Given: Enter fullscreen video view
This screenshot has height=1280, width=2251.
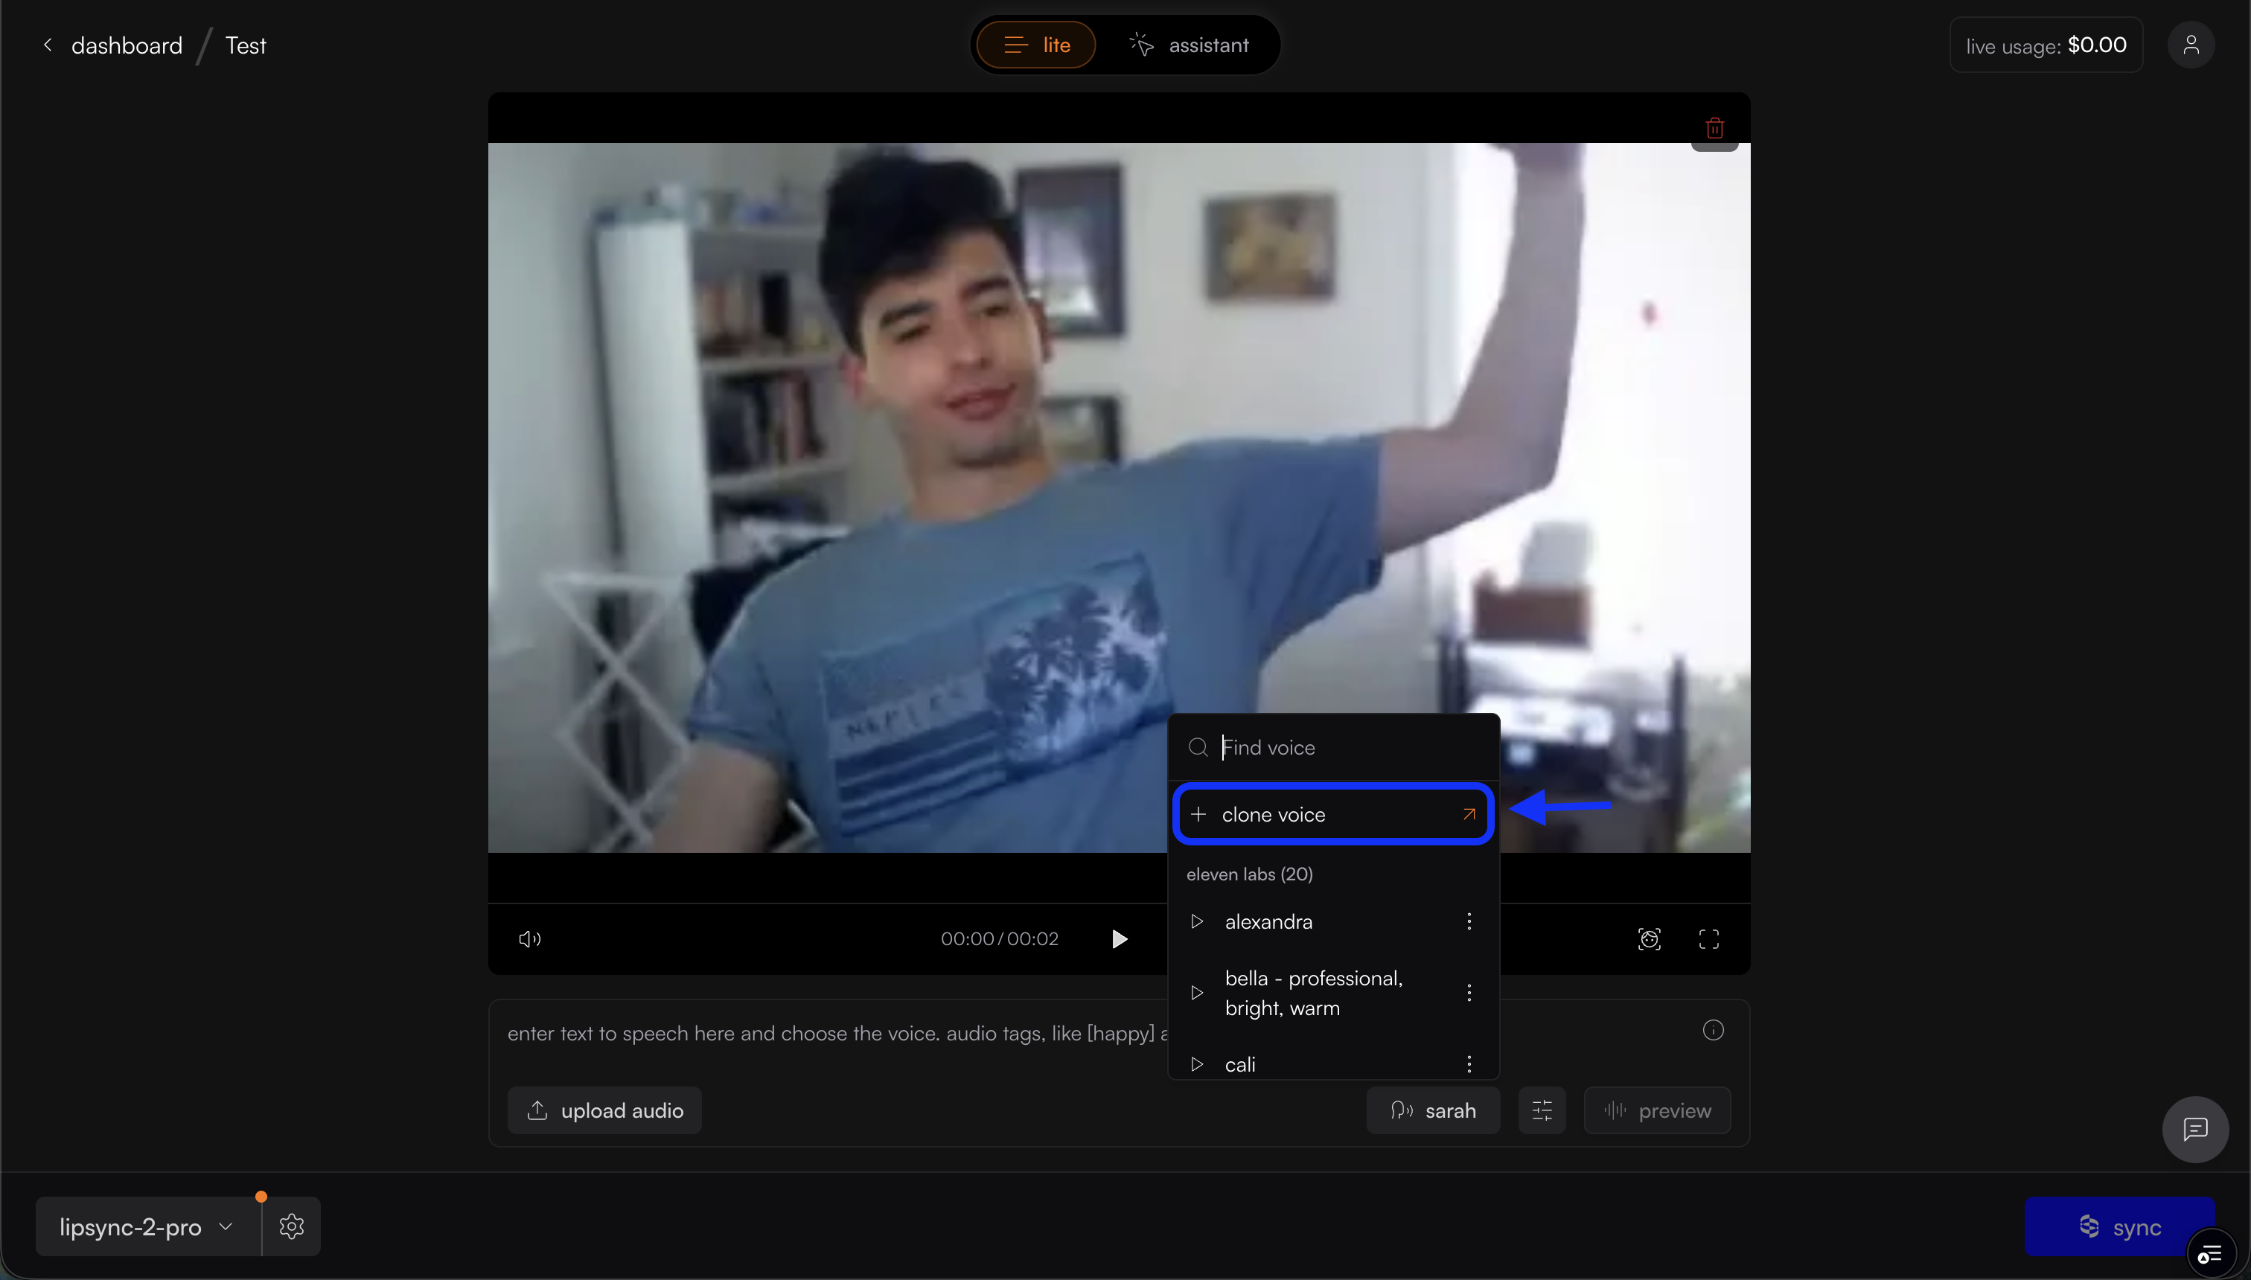Looking at the screenshot, I should coord(1708,939).
